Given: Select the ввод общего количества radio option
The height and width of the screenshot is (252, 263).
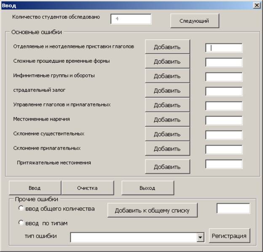Looking at the screenshot, I should click(x=21, y=209).
